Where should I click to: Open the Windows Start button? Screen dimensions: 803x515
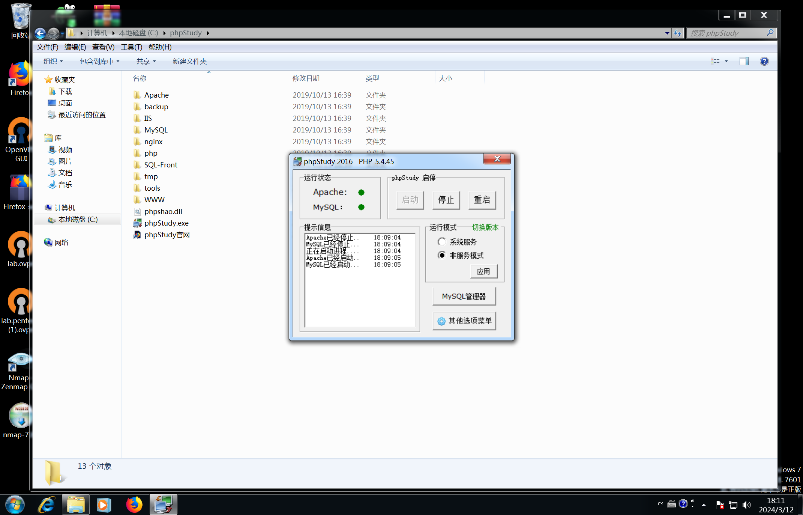(x=15, y=504)
